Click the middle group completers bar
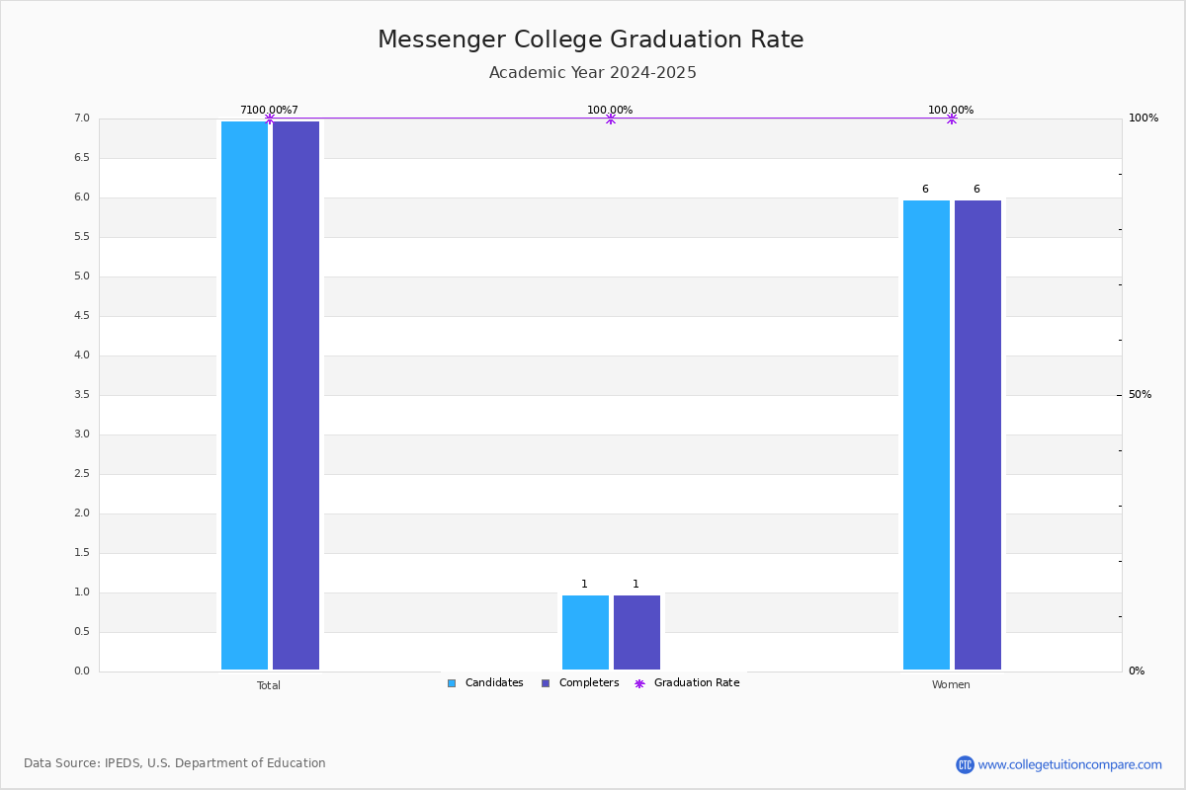1186x790 pixels. coord(636,632)
